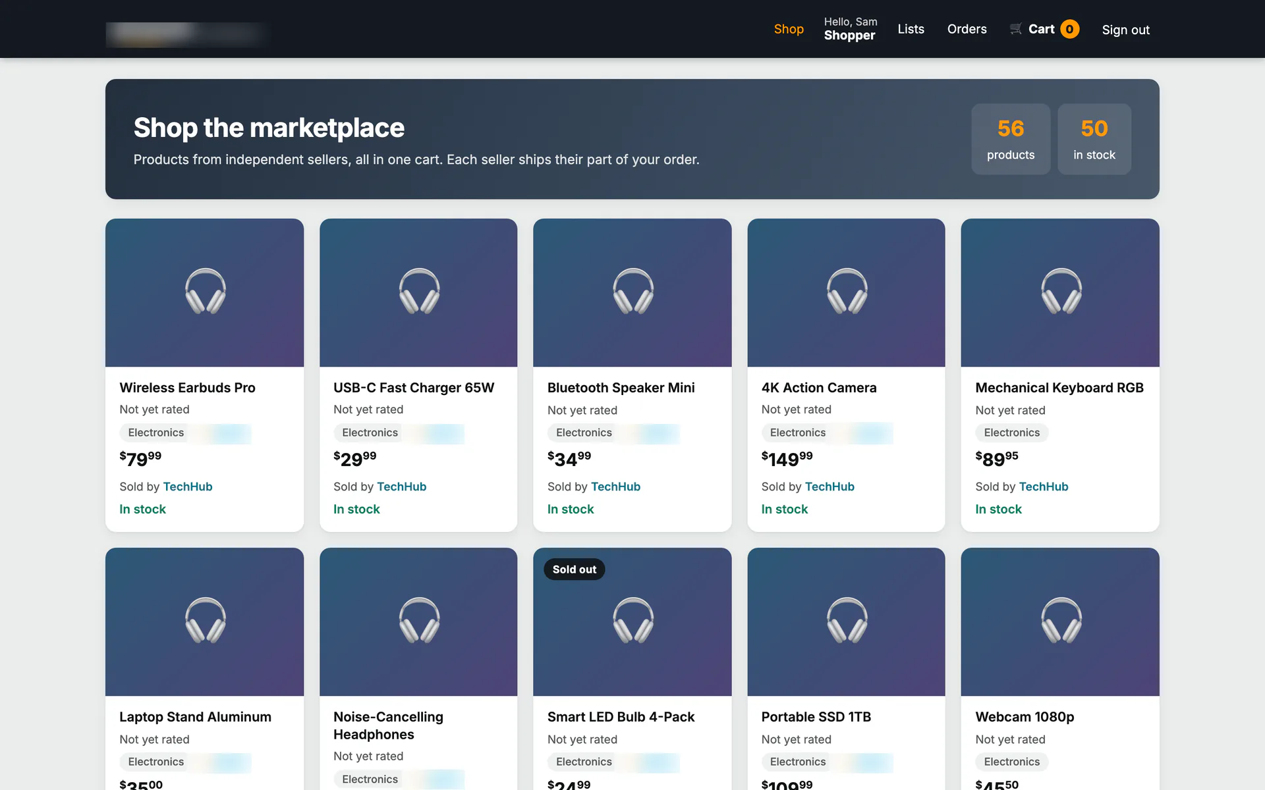Open the Wireless Earbuds Pro title
This screenshot has width=1265, height=790.
click(187, 388)
